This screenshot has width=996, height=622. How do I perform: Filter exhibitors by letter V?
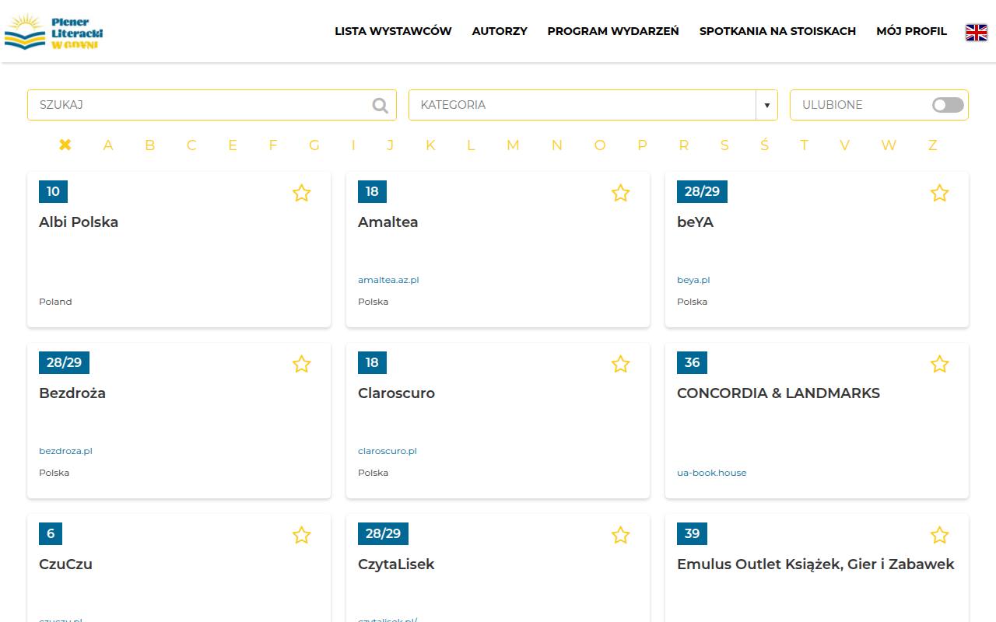844,145
